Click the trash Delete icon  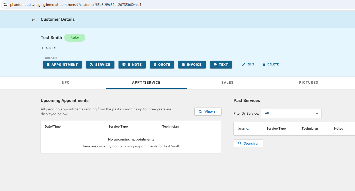pos(264,64)
